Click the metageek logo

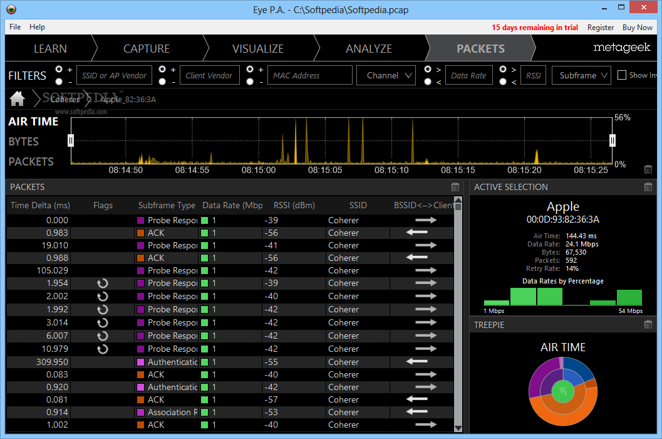pyautogui.click(x=621, y=48)
